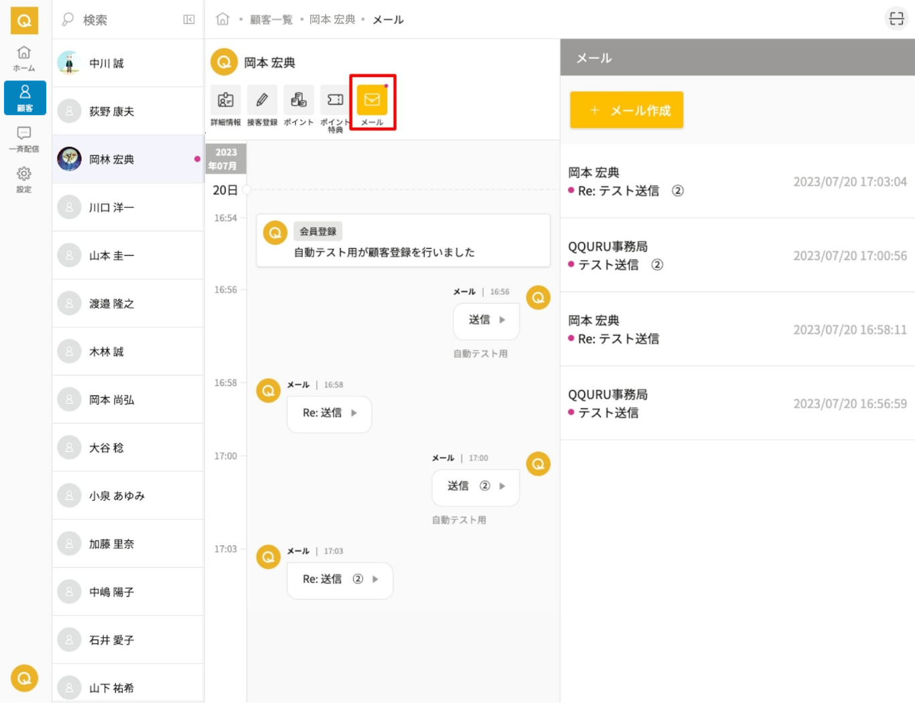Screen dimensions: 915x703
Task: Select the 顧客 tab in the sidebar
Action: pyautogui.click(x=25, y=98)
